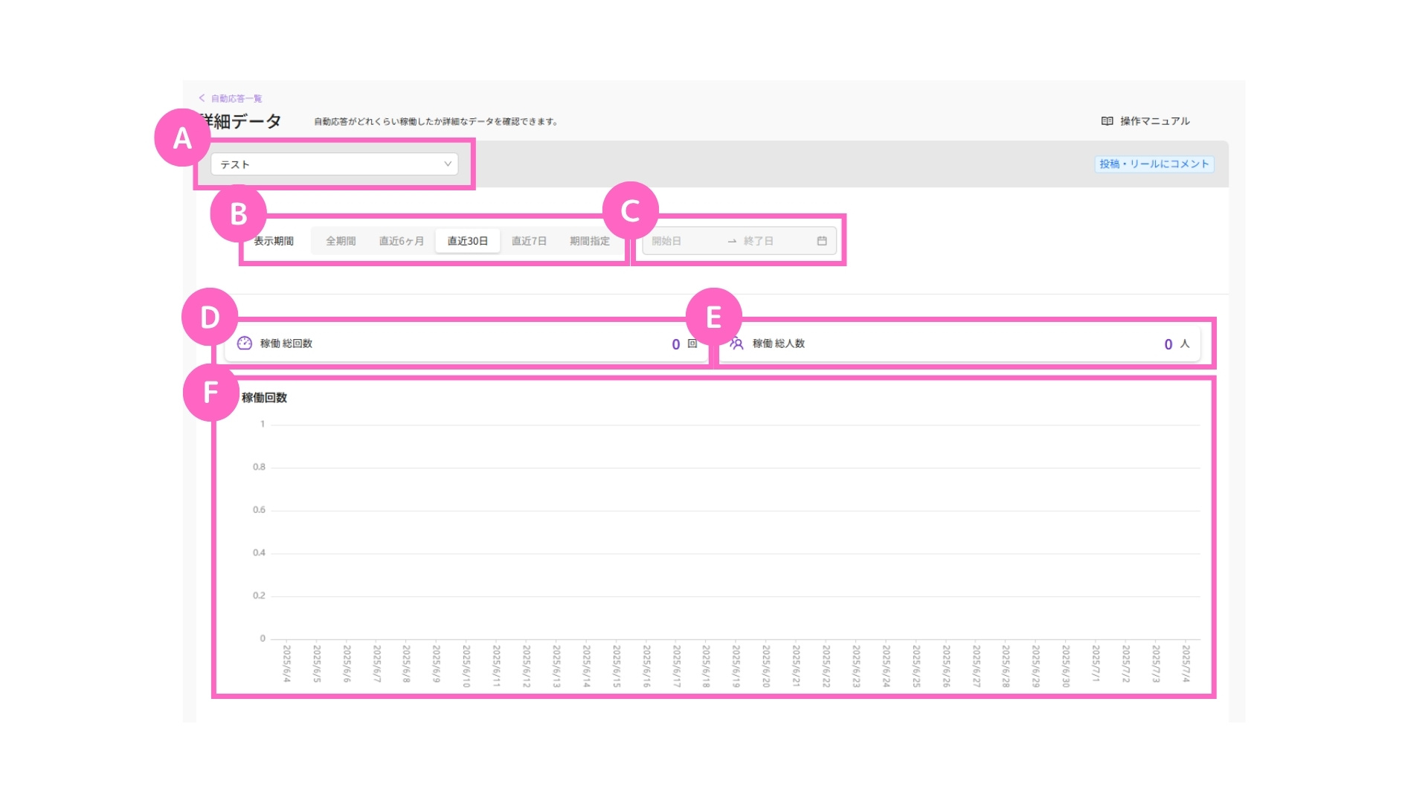Select the 直近6ヶ月 period tab
The width and height of the screenshot is (1428, 803).
click(x=402, y=241)
